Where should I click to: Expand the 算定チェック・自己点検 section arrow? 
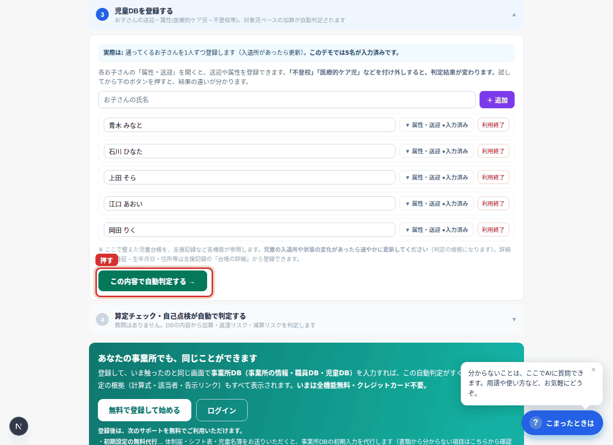coord(514,319)
